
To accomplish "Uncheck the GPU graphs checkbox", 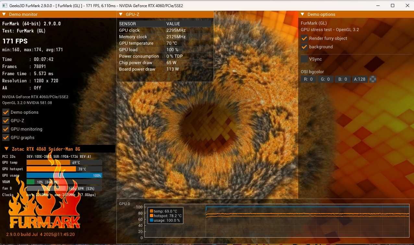I will (6, 137).
